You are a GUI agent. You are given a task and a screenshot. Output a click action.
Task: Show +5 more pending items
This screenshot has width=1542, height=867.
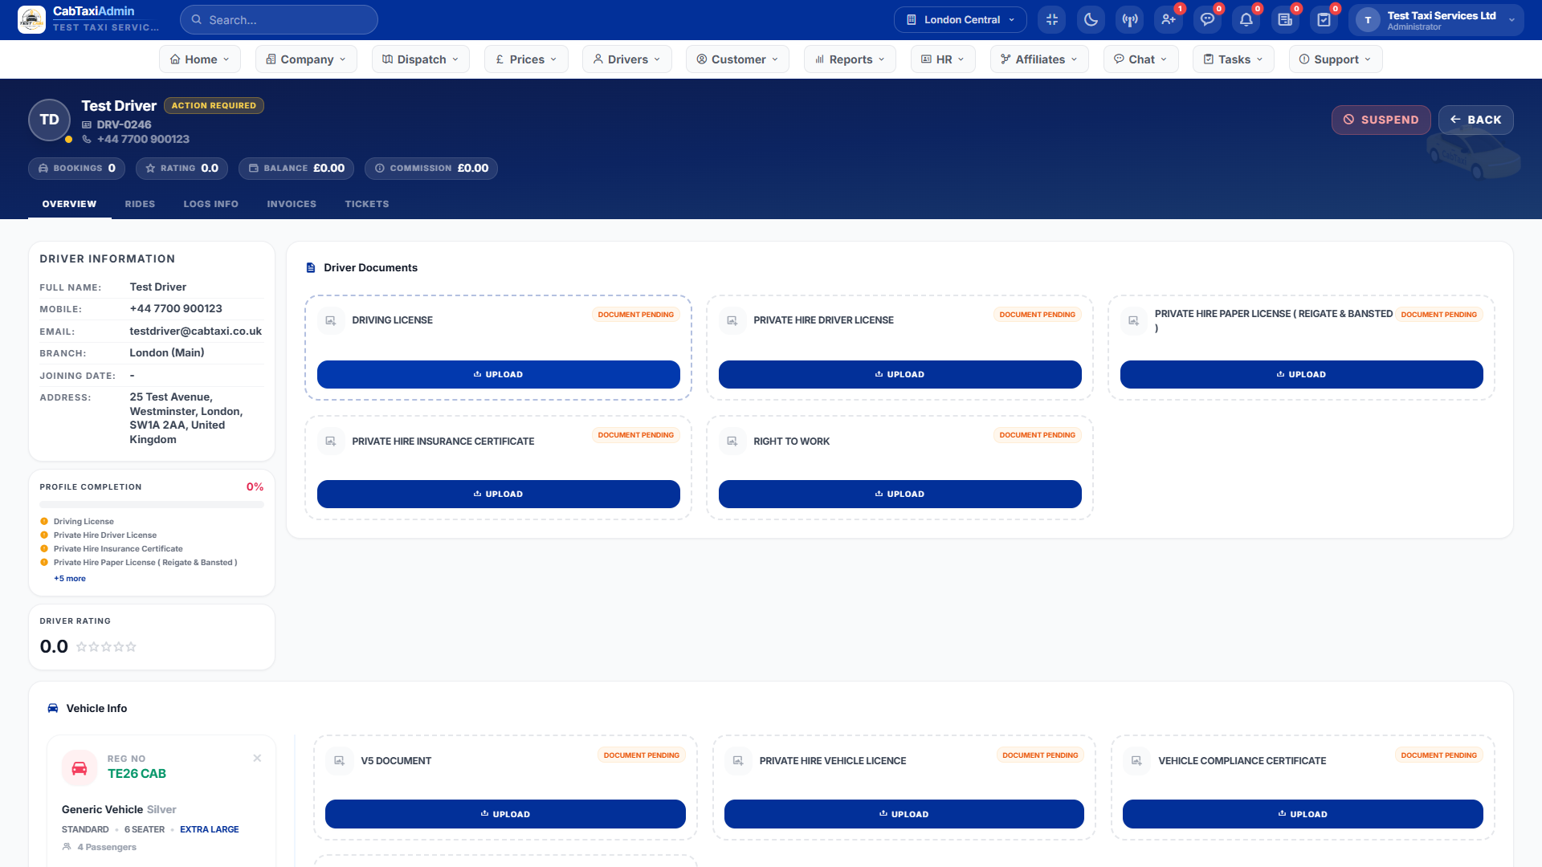pyautogui.click(x=70, y=578)
